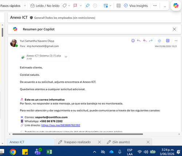Screen dimensions: 182x156
Task: Open volume speaker tray icon
Action: click(x=146, y=152)
